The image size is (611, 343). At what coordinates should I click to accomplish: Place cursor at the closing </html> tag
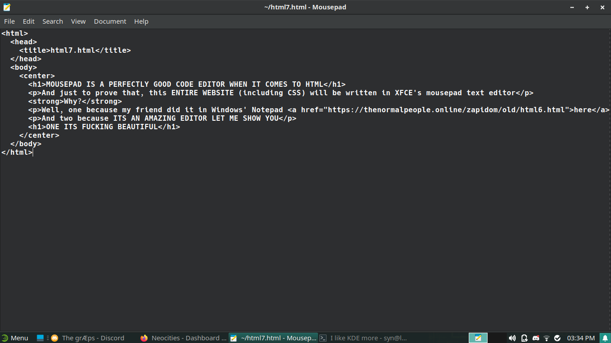click(17, 152)
